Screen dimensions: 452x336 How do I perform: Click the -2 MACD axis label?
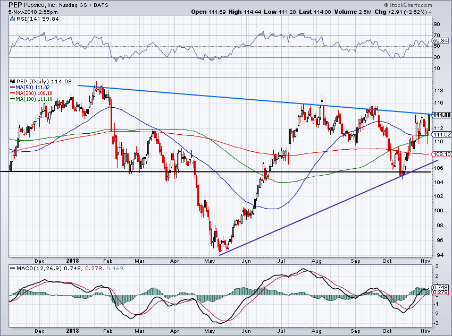coord(437,314)
